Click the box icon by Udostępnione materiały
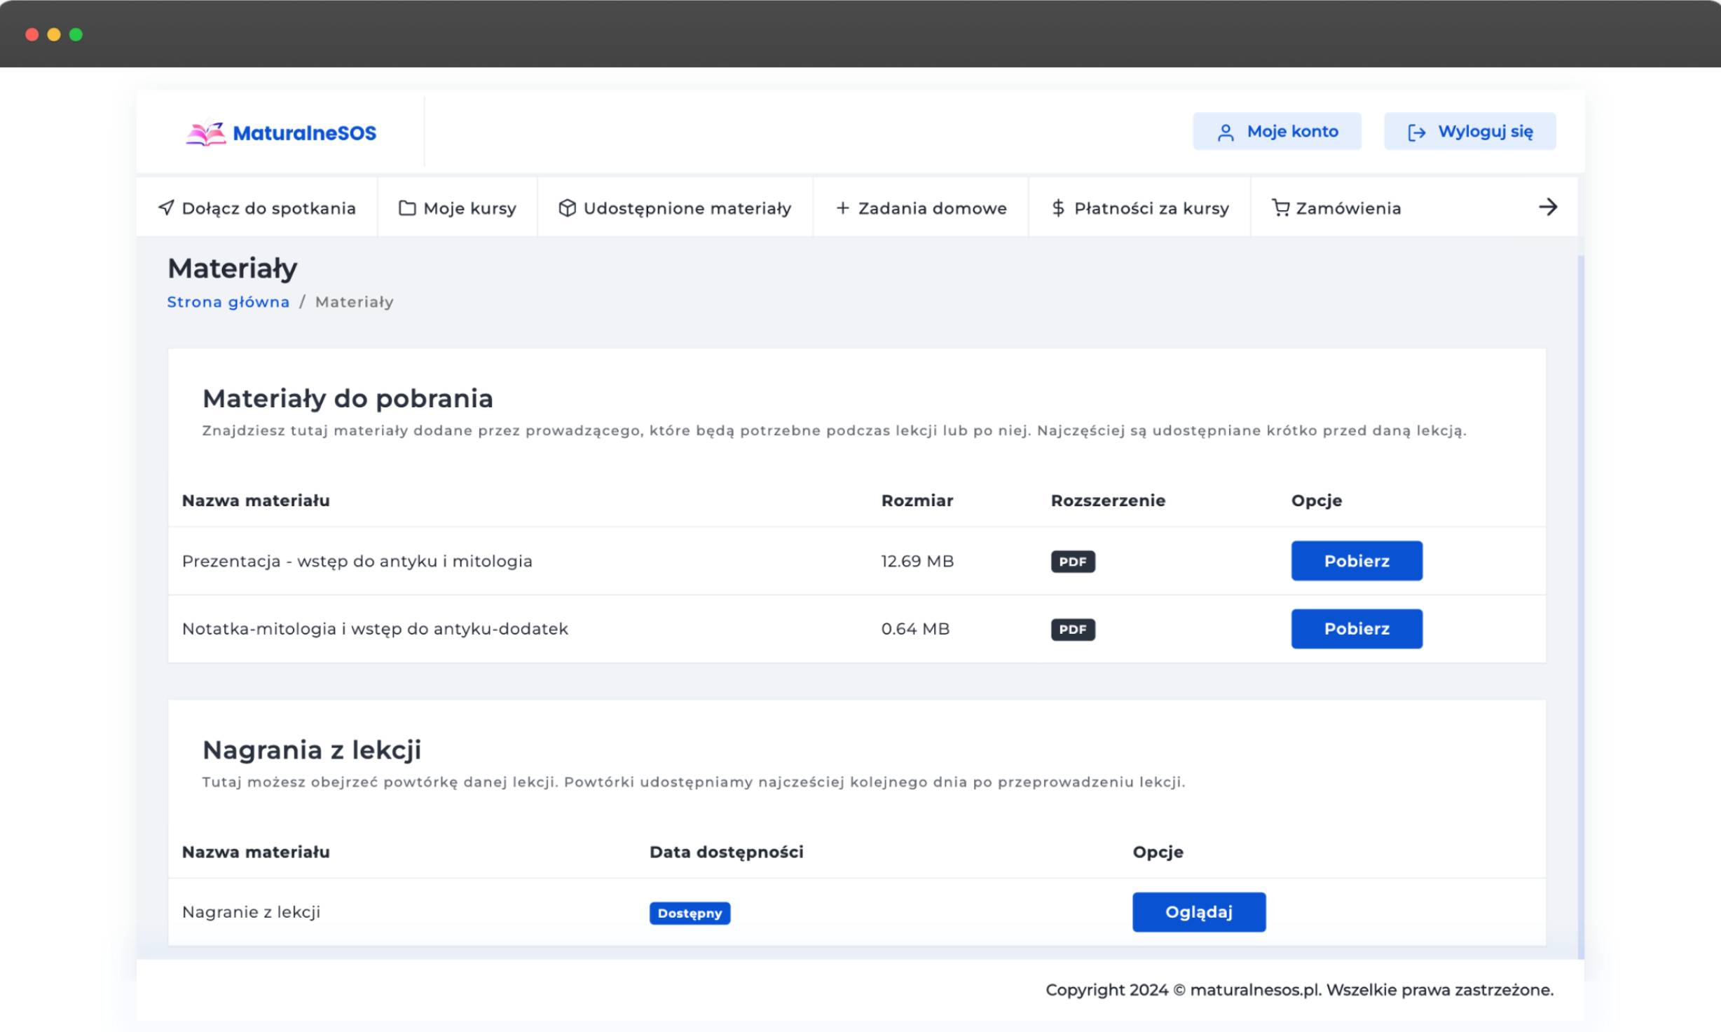1721x1032 pixels. tap(567, 208)
